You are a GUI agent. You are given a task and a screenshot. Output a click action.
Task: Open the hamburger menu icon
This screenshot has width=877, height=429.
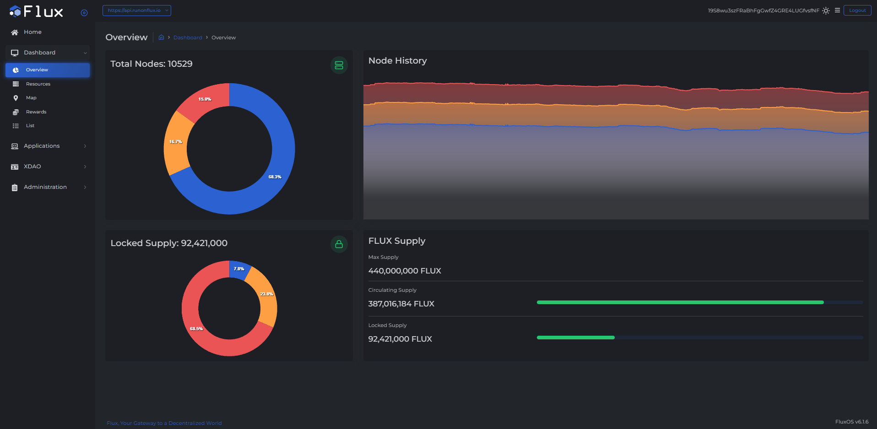(837, 10)
